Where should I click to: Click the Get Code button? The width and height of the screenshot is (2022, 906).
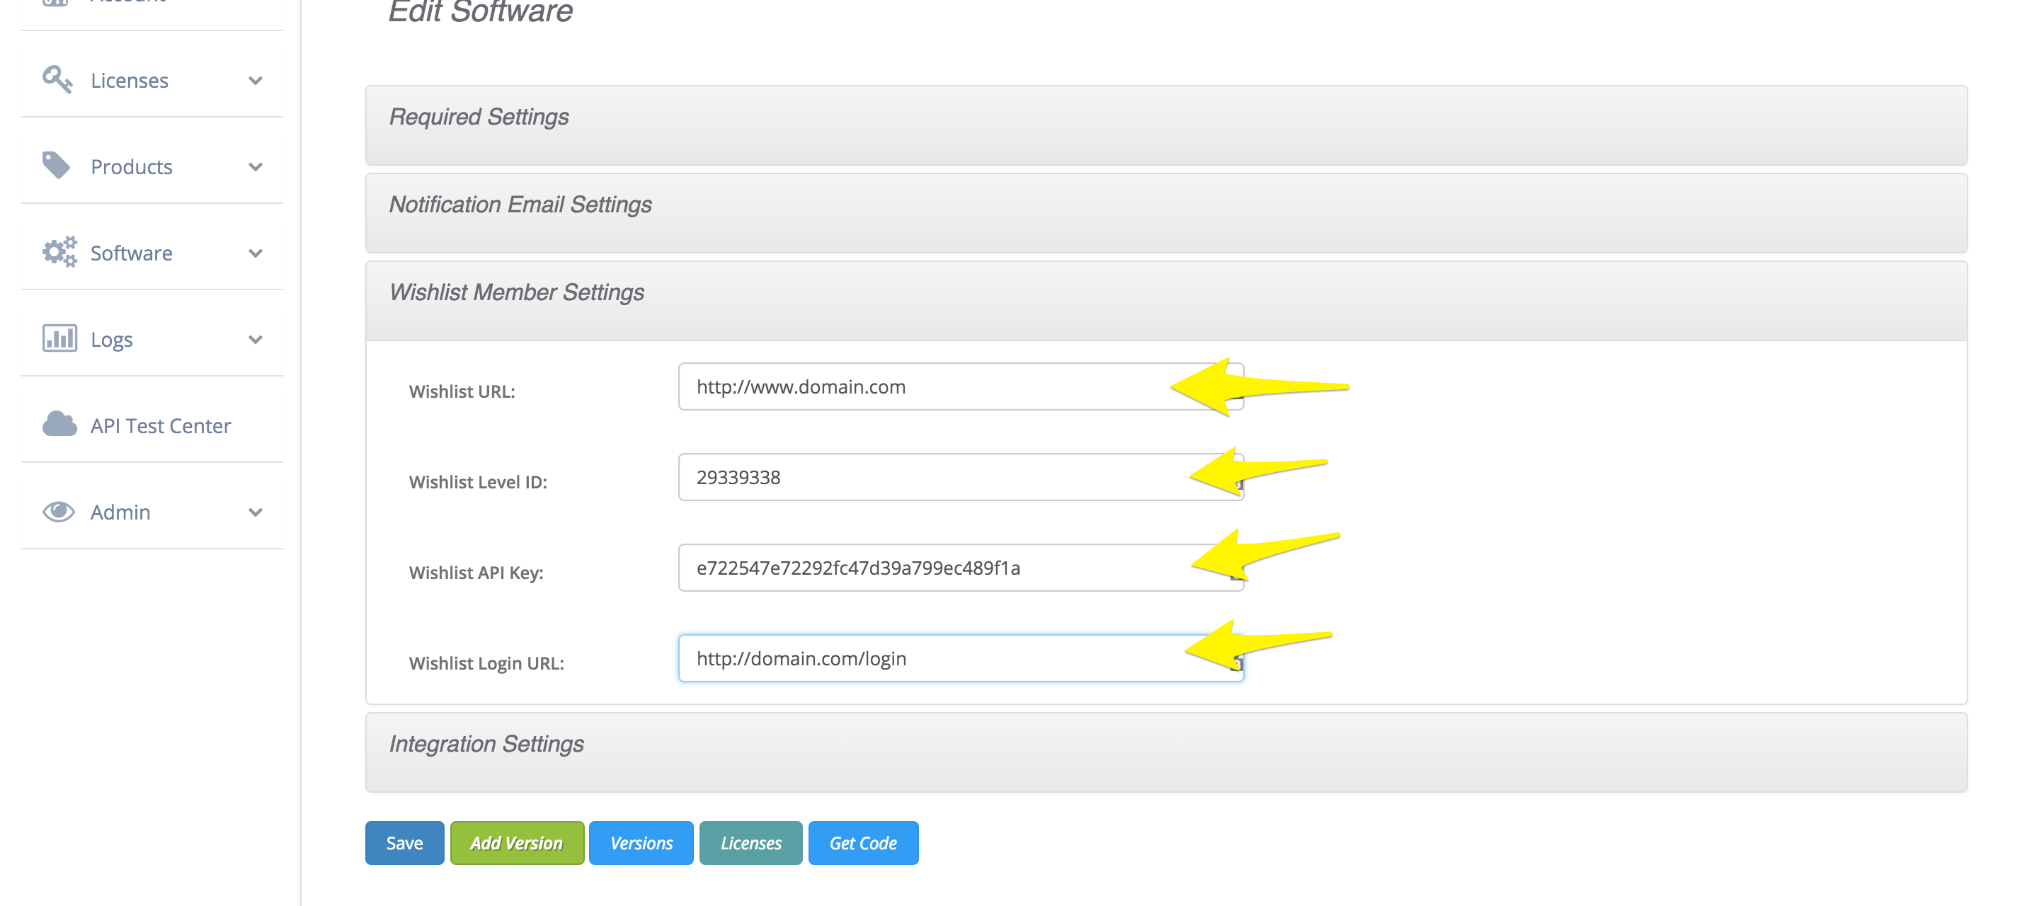pos(862,843)
